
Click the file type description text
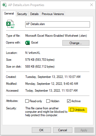coord(56,36)
